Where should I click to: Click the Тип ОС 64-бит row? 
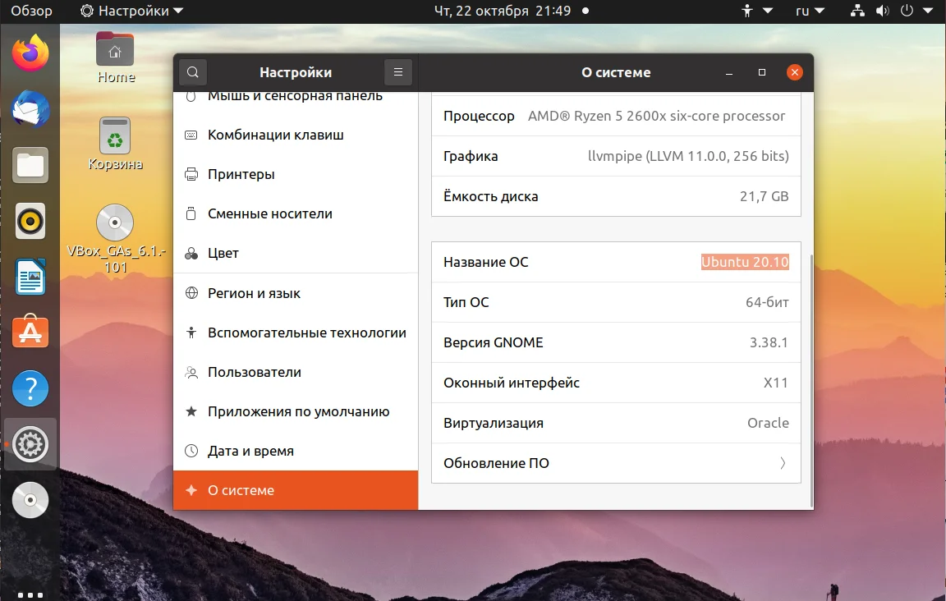point(616,302)
